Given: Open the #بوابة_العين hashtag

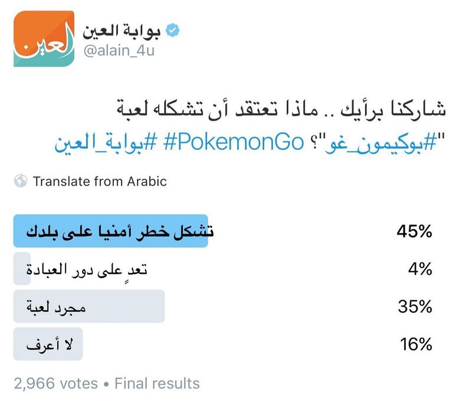Looking at the screenshot, I should click(x=107, y=143).
